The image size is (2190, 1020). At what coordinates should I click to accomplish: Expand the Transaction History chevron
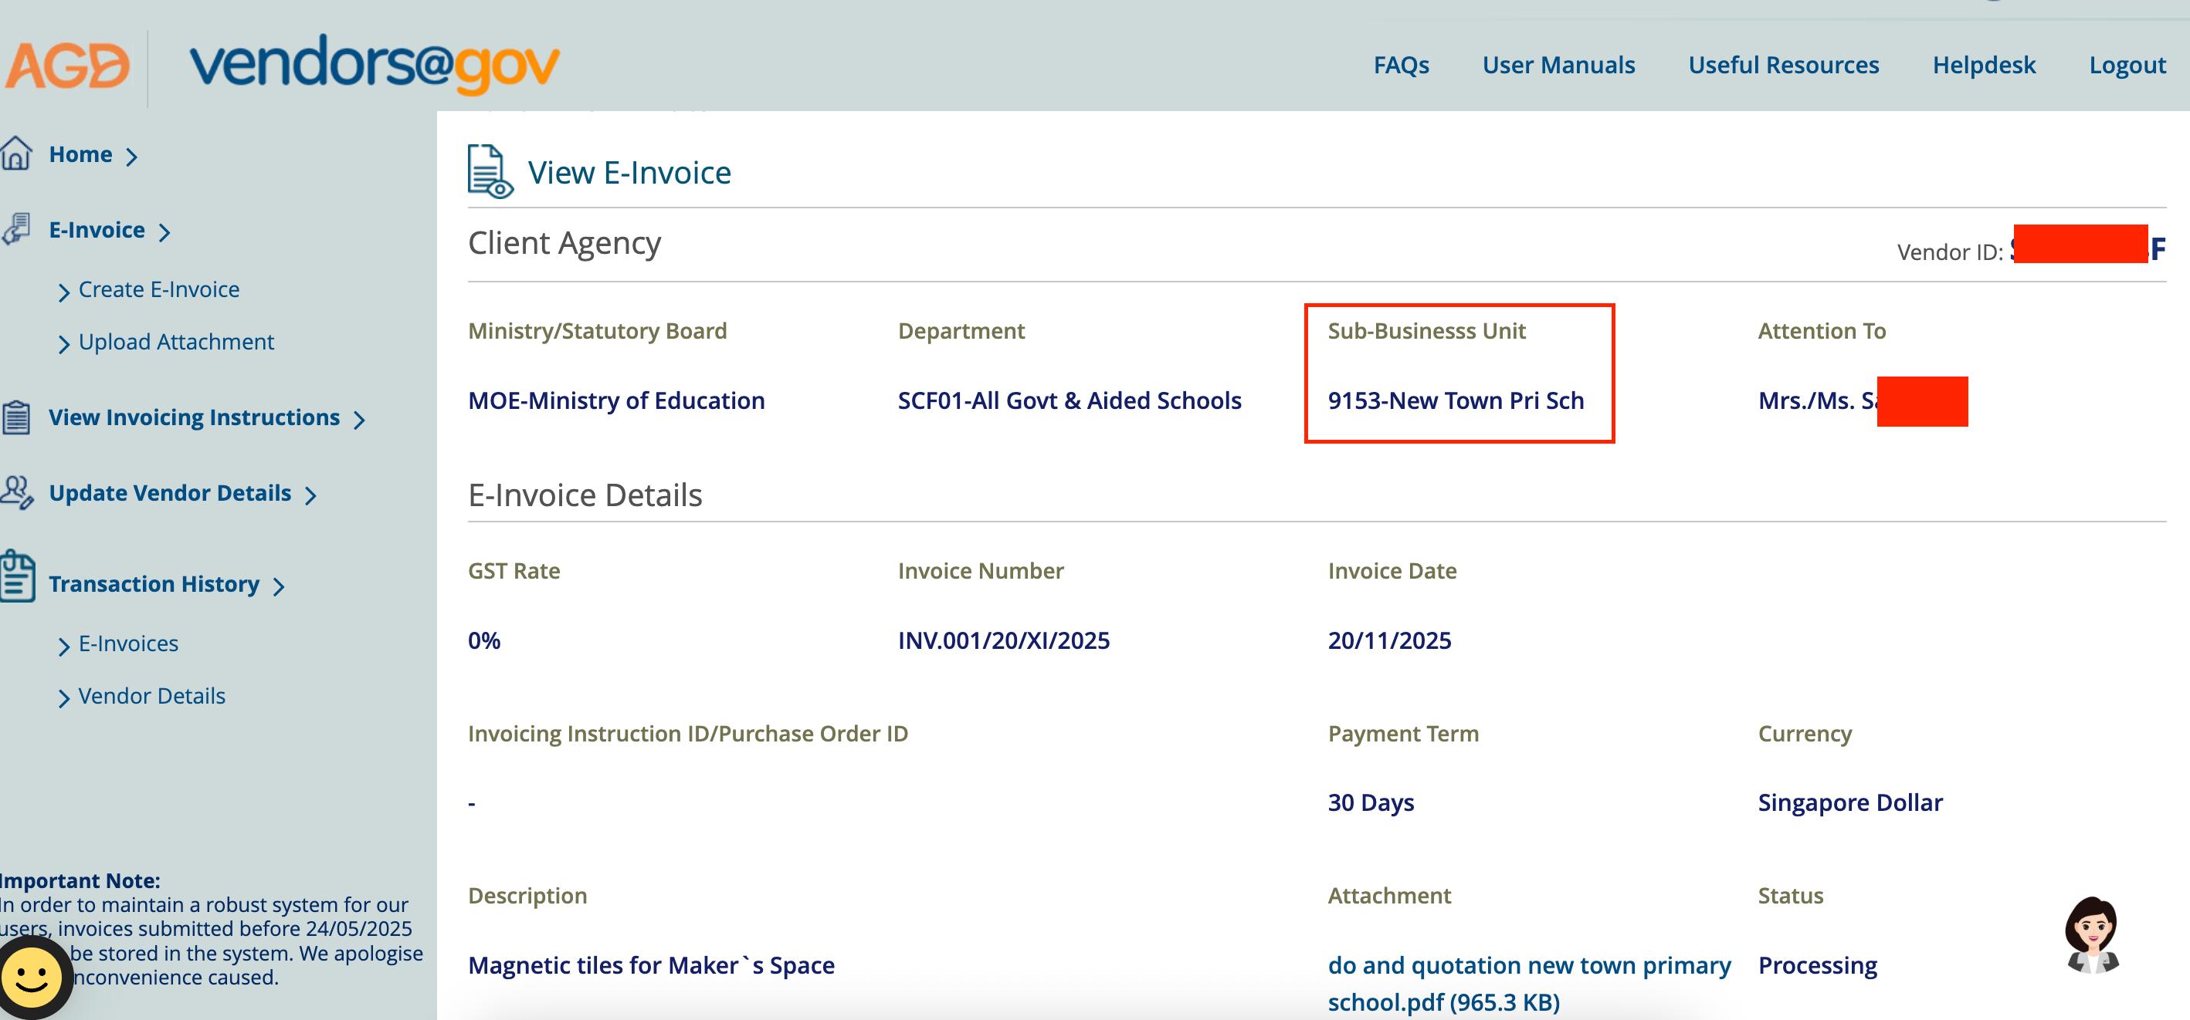tap(279, 586)
